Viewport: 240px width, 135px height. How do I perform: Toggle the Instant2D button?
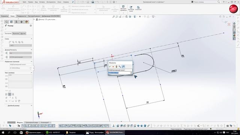pos(138,8)
